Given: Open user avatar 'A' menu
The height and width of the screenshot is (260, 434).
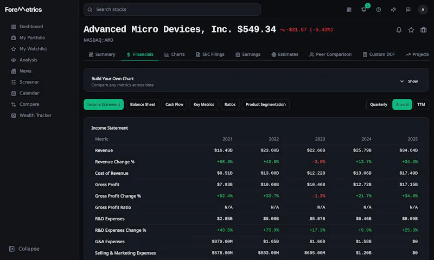Looking at the screenshot, I should click(423, 10).
